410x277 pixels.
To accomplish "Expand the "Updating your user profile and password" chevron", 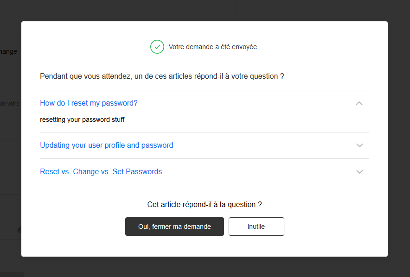I will tap(359, 145).
